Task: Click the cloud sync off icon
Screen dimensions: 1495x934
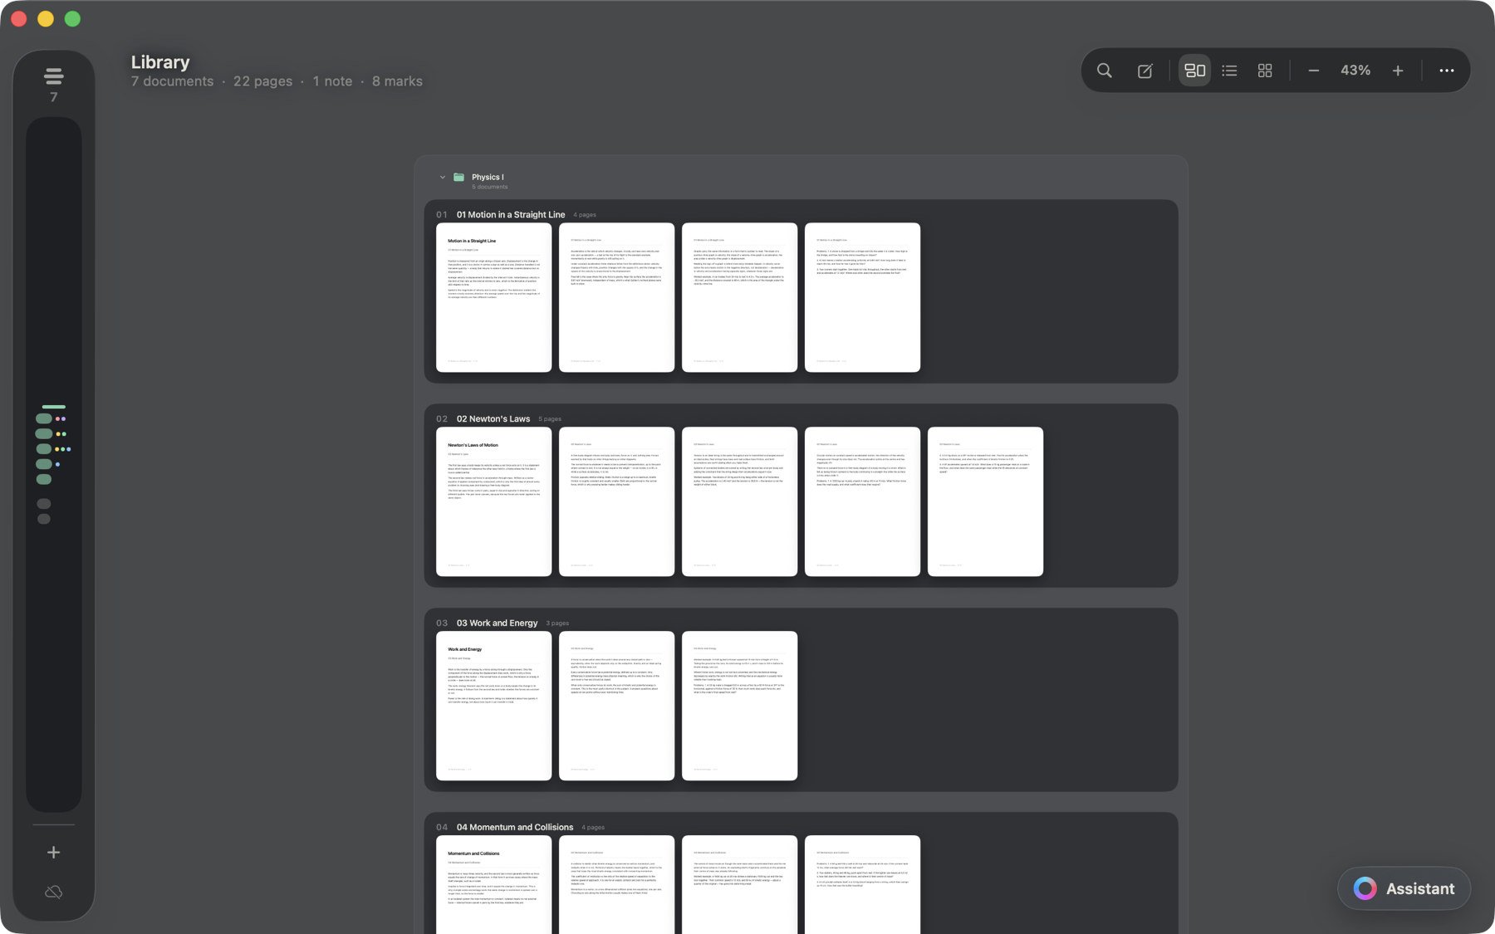Action: pos(54,892)
